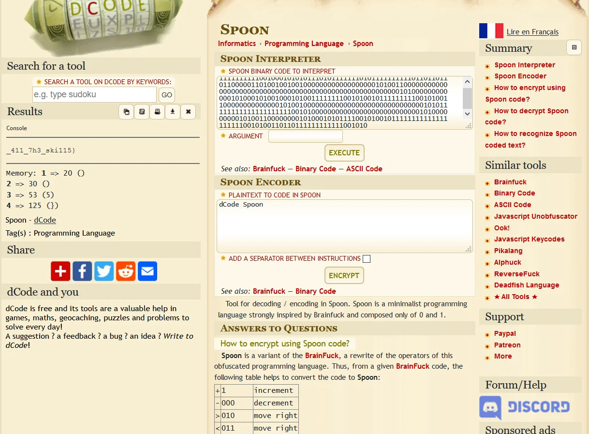
Task: Open Alphuck similar tool
Action: (508, 262)
